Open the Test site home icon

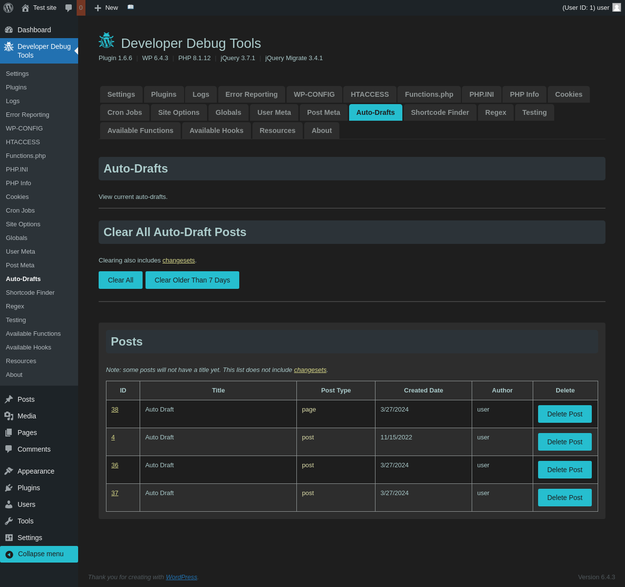(25, 8)
